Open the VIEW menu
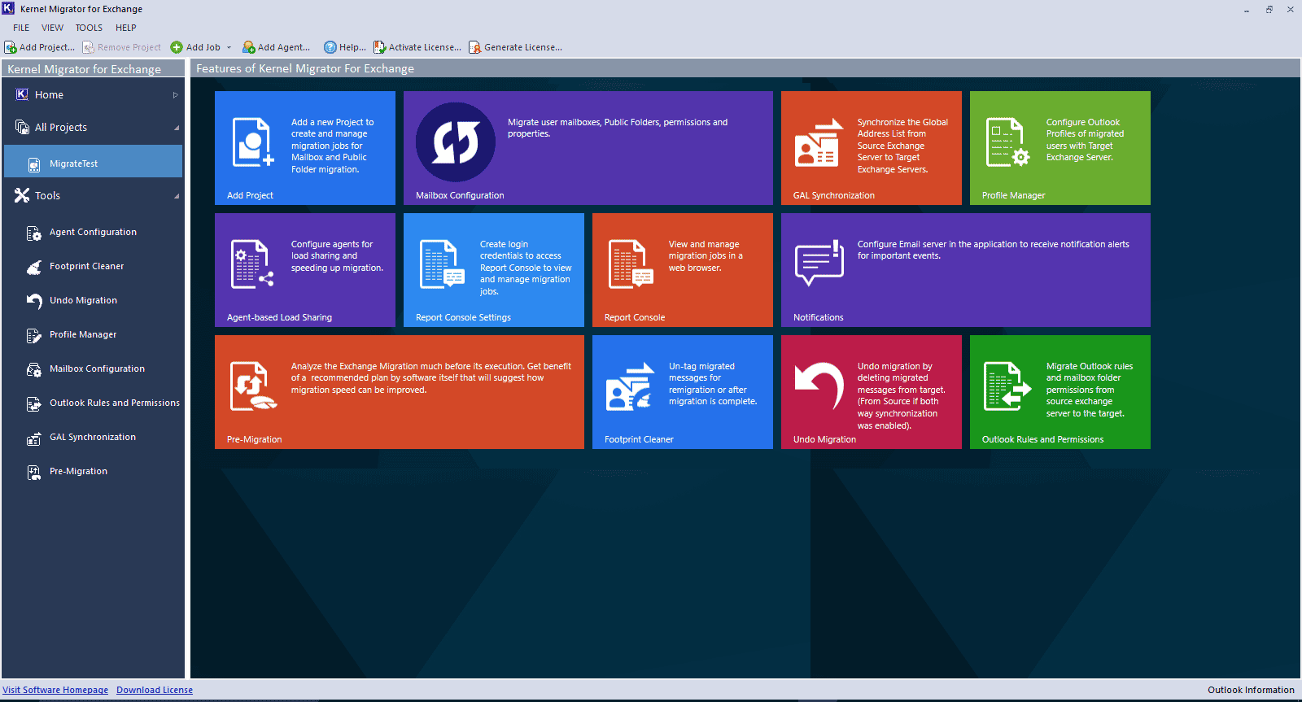Image resolution: width=1302 pixels, height=702 pixels. click(53, 28)
